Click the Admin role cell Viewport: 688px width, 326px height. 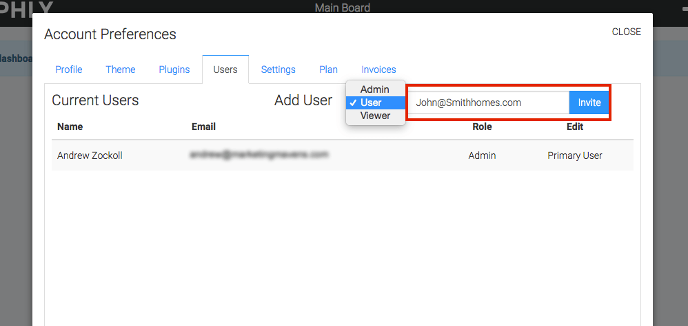482,155
